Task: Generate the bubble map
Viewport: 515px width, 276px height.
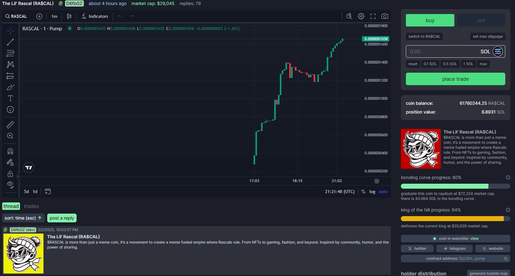Action: [x=489, y=273]
